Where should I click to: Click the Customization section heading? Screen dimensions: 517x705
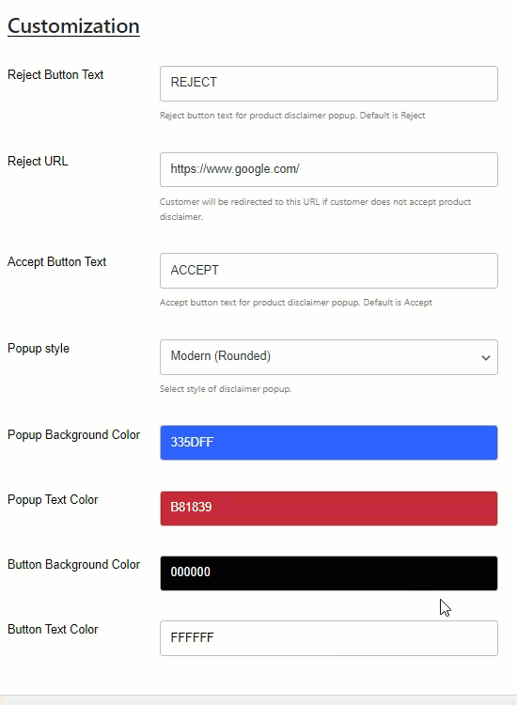pyautogui.click(x=73, y=26)
